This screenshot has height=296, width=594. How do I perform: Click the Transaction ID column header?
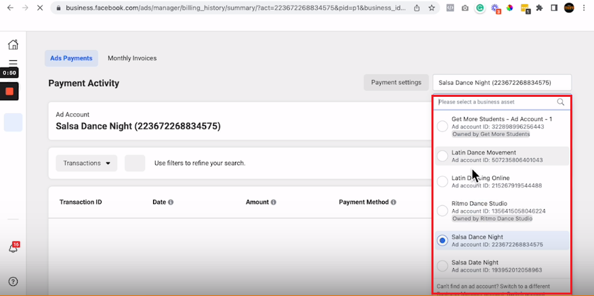[81, 202]
